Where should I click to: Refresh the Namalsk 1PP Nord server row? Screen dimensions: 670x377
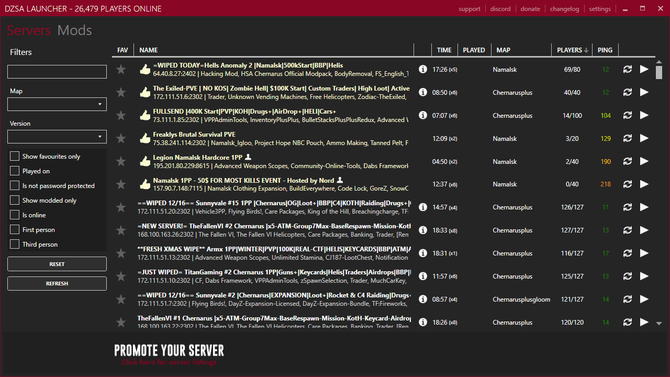(627, 184)
